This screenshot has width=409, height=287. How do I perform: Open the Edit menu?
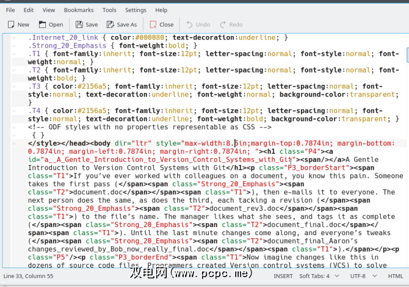(29, 10)
